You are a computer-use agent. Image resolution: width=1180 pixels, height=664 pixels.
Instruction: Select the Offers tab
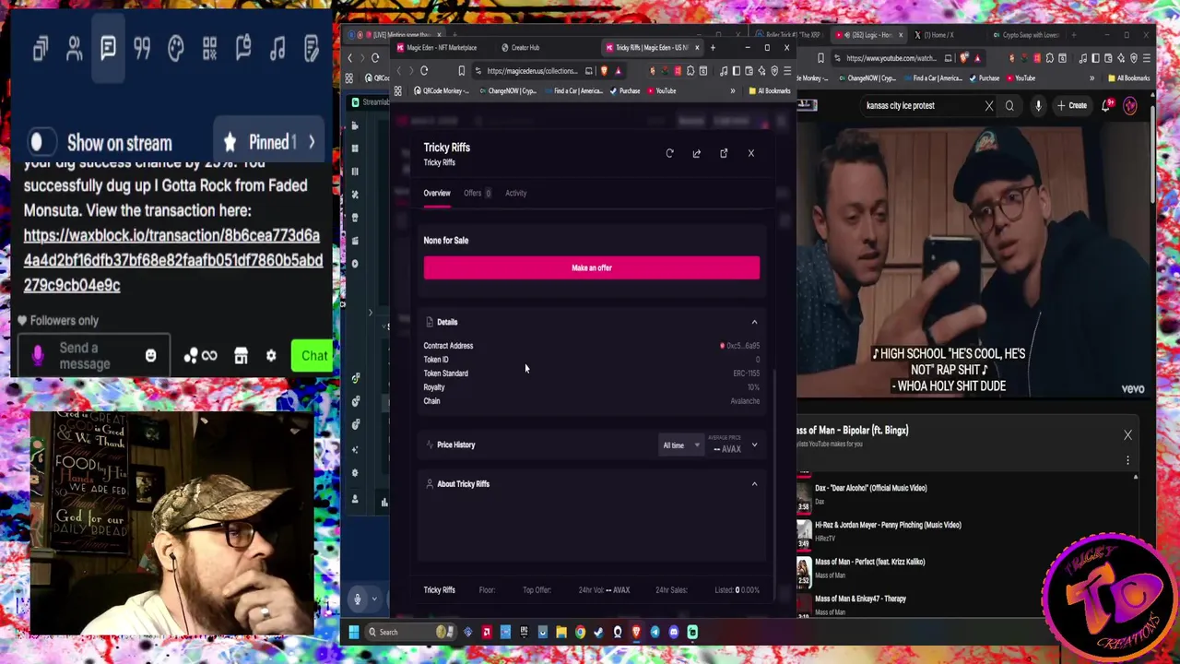click(476, 193)
